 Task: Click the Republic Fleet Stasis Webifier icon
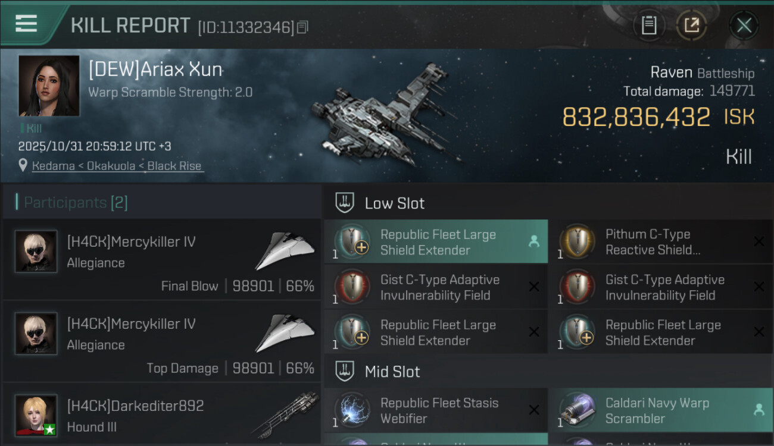pyautogui.click(x=352, y=410)
